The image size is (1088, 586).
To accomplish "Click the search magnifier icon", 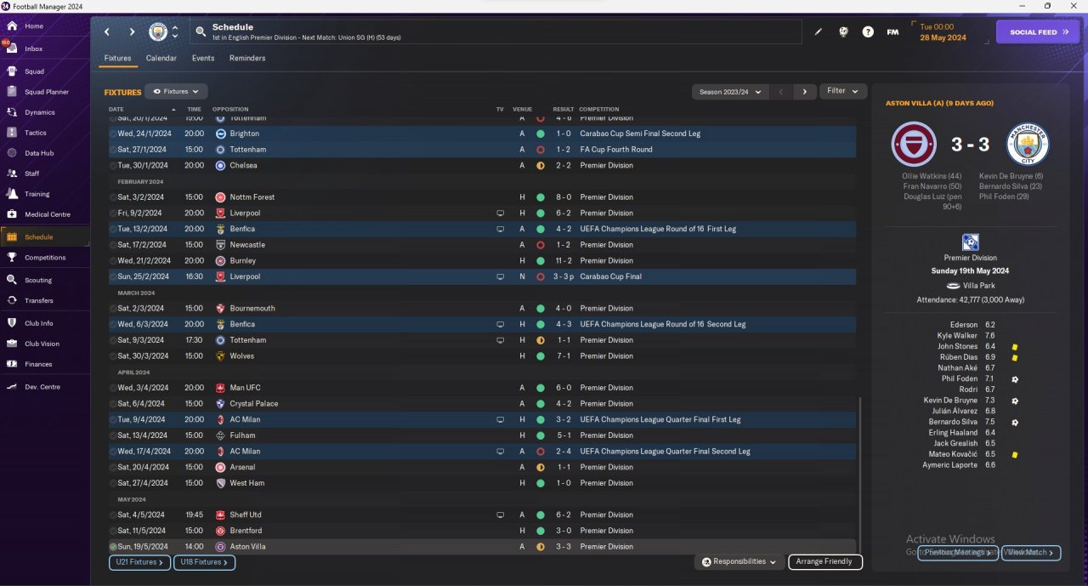I will tap(200, 32).
